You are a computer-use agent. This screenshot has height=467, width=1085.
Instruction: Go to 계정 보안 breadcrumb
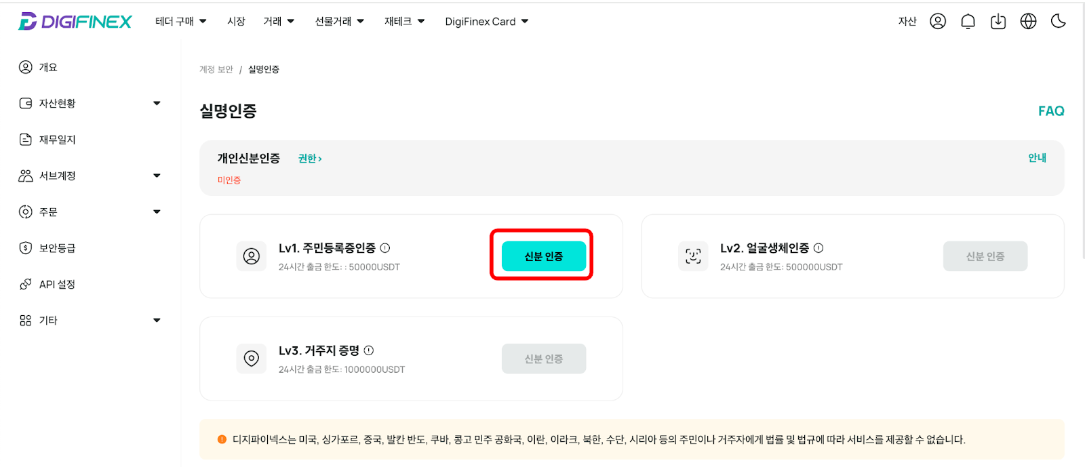[x=216, y=69]
